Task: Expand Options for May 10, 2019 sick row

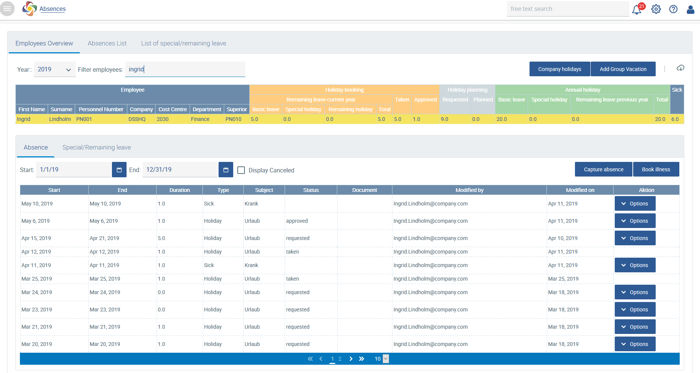Action: pos(635,204)
